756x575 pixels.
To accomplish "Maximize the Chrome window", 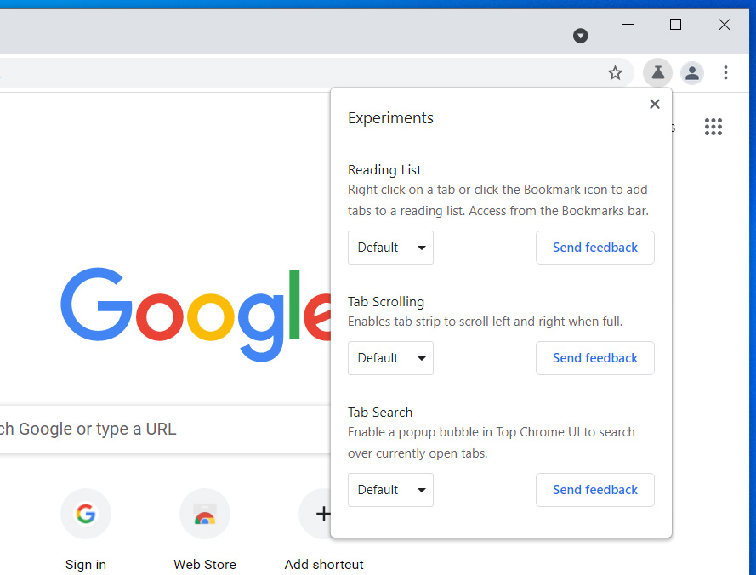I will point(675,24).
